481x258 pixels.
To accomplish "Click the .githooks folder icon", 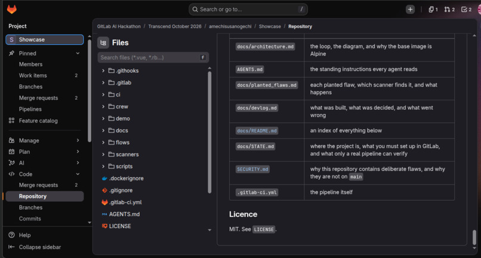I will 112,70.
